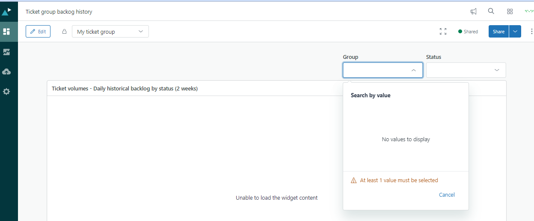Open the Datasets cloud upload icon
This screenshot has height=221, width=534.
click(6, 72)
